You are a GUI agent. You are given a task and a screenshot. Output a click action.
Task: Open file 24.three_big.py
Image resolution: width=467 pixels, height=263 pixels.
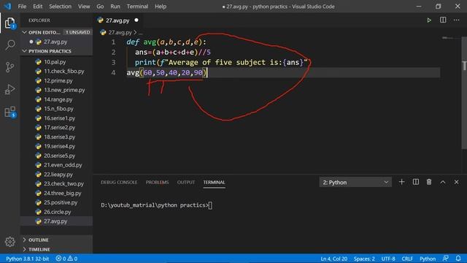tap(56, 193)
